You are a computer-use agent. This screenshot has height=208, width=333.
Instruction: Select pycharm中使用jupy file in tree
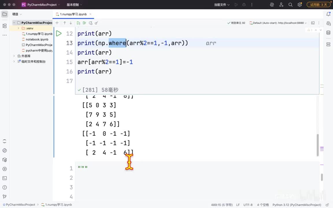(37, 50)
